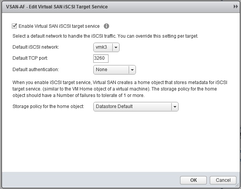Confirm the settings with the OK button
This screenshot has width=241, height=189.
193,180
